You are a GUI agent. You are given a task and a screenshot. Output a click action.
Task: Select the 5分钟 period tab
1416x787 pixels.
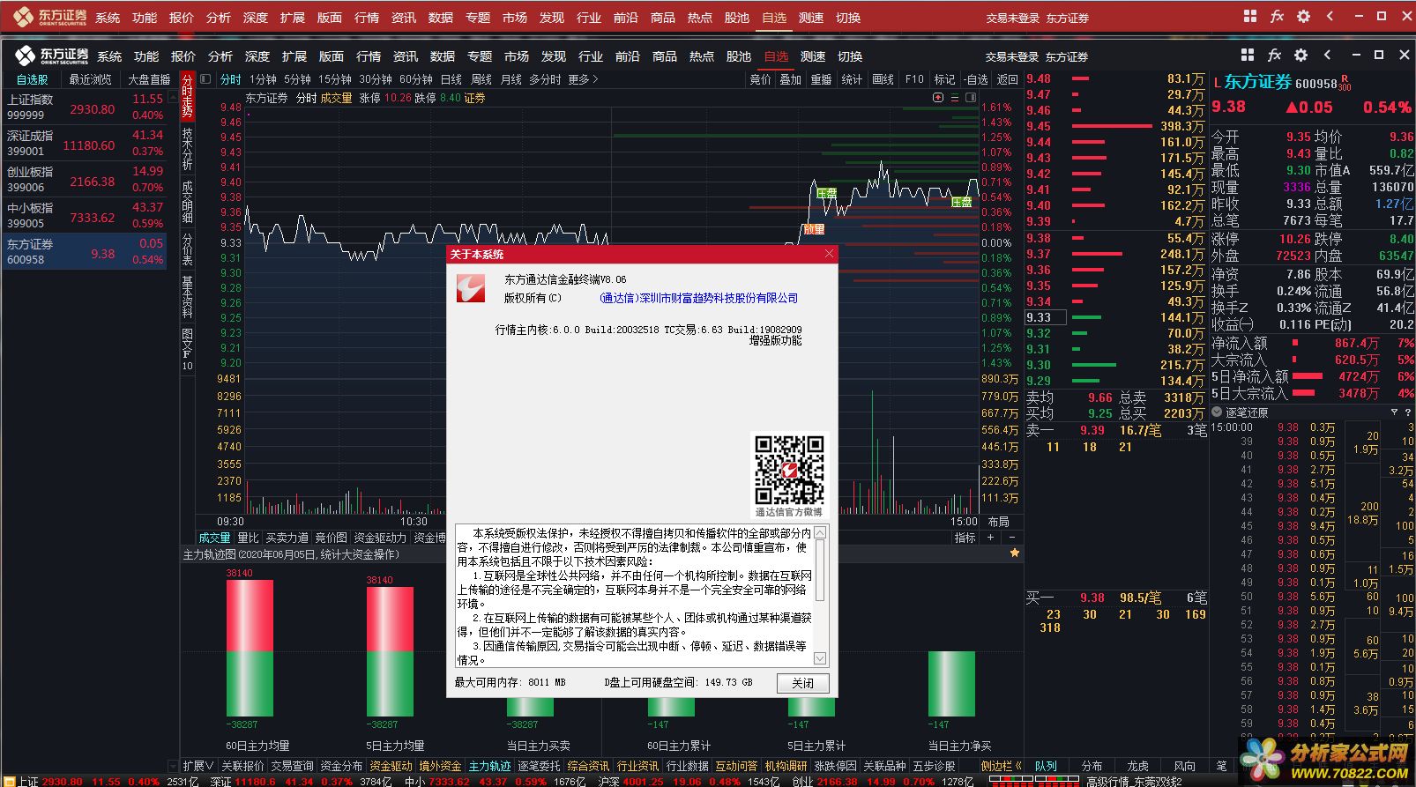click(297, 79)
